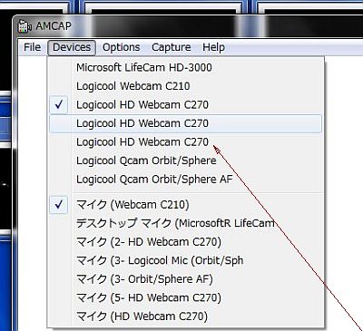Open the Capture menu
Viewport: 363px width, 331px height.
click(172, 47)
